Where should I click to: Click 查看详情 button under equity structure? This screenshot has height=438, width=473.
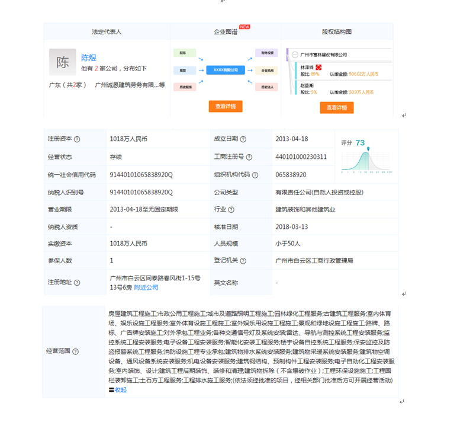(x=336, y=108)
